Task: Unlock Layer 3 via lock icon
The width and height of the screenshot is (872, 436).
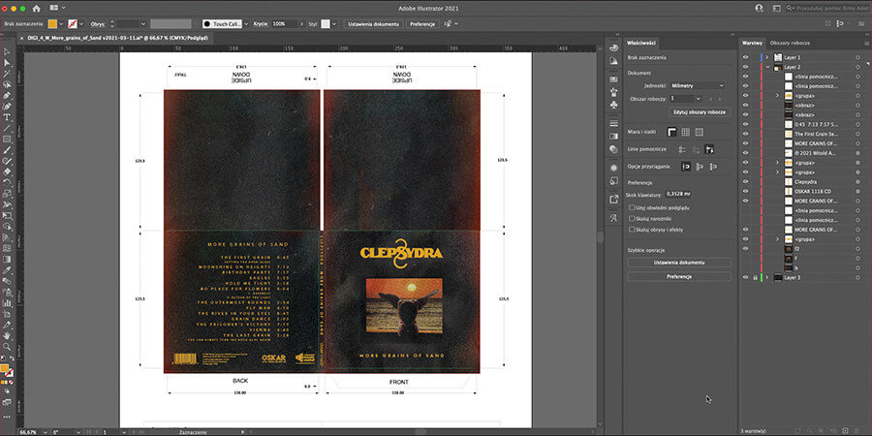Action: (x=754, y=277)
